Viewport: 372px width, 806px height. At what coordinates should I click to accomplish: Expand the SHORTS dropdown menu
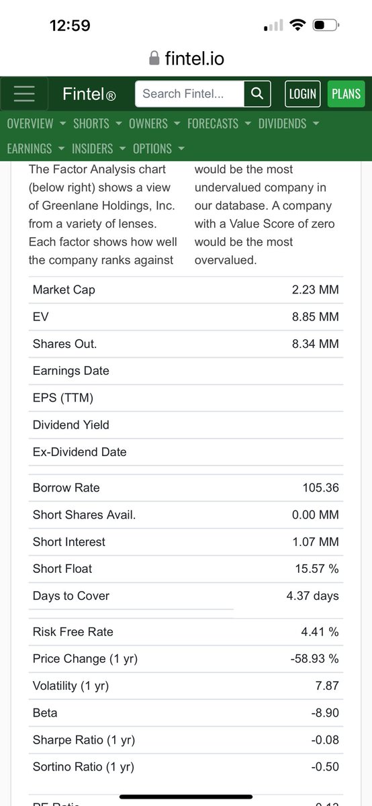(x=97, y=124)
